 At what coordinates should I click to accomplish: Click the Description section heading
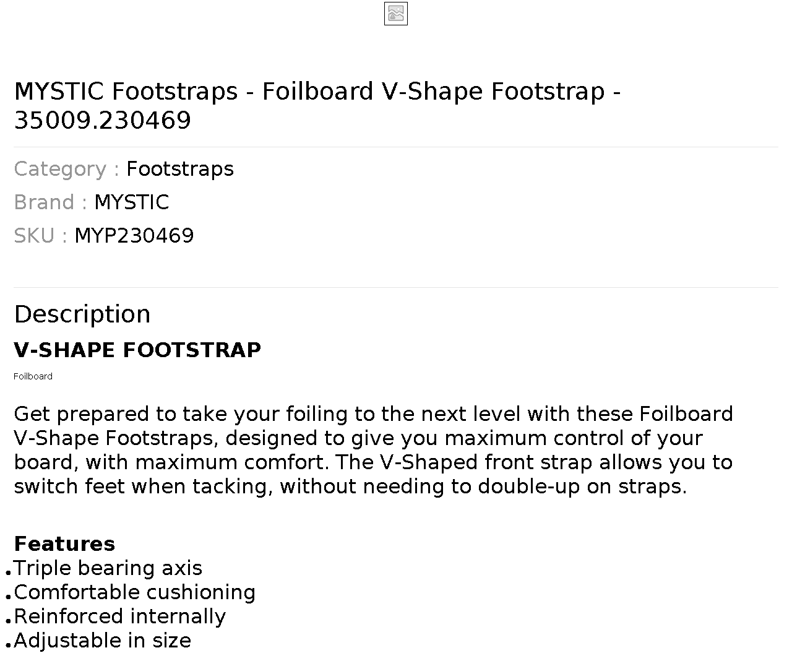tap(82, 314)
